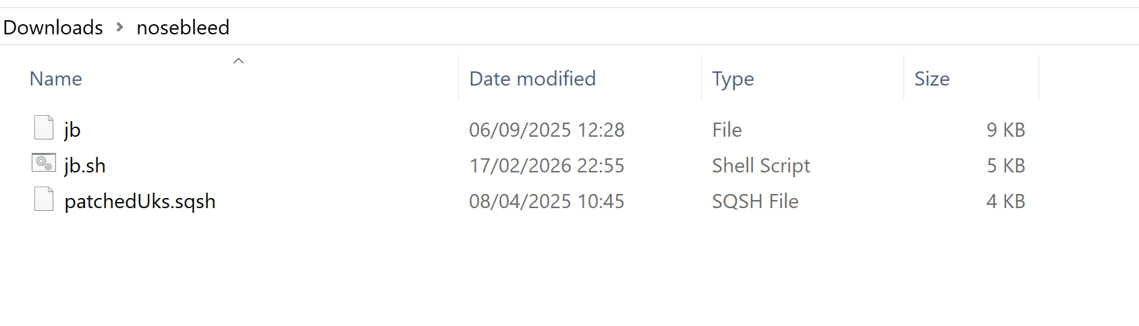Sort by Date modified column

point(532,79)
